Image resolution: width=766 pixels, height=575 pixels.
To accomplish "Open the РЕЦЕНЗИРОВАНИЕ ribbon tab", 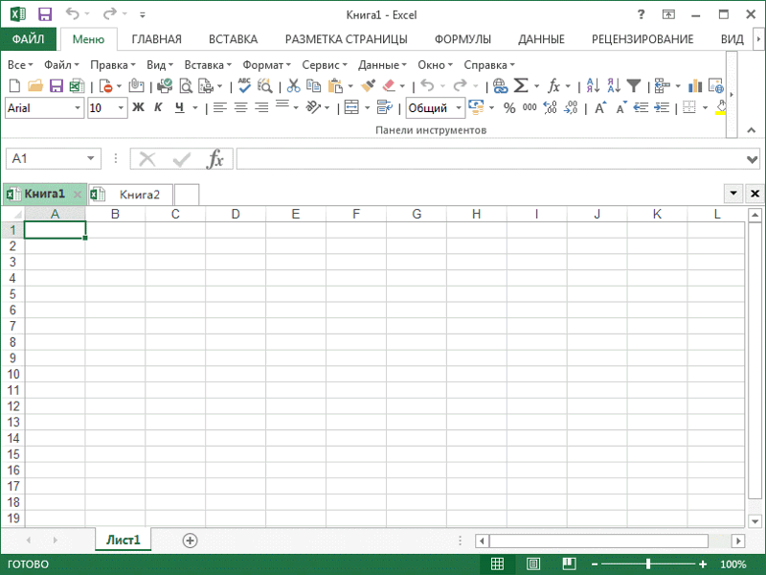I will click(642, 39).
